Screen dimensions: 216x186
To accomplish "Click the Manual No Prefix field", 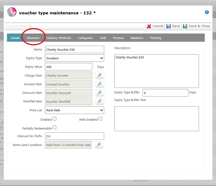I will click(74, 136).
